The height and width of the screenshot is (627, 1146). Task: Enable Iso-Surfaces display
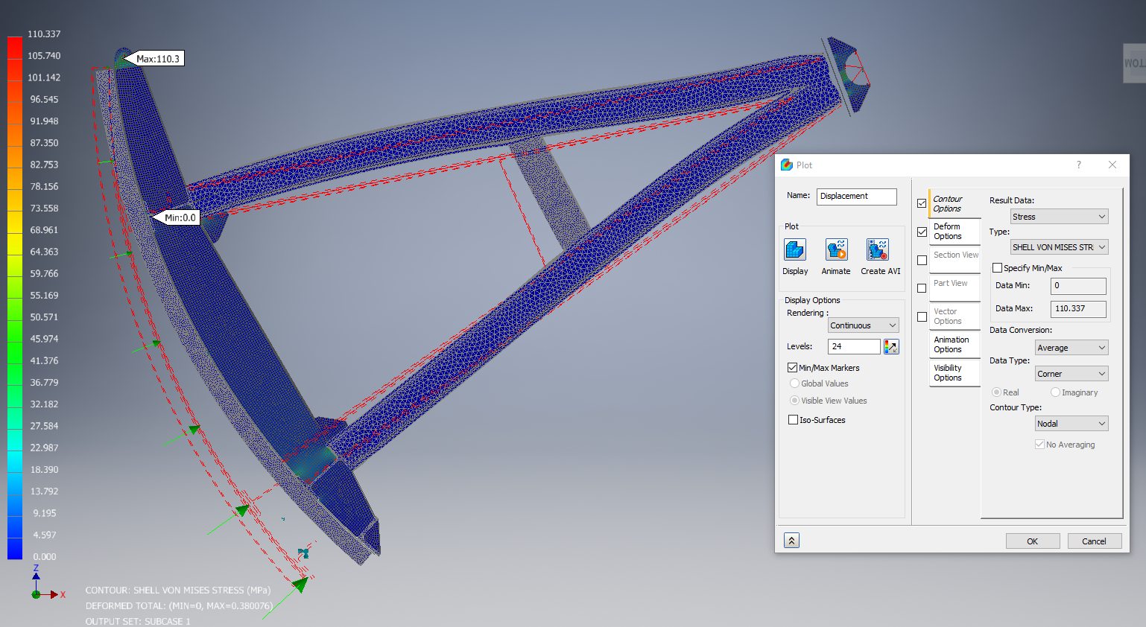[793, 419]
